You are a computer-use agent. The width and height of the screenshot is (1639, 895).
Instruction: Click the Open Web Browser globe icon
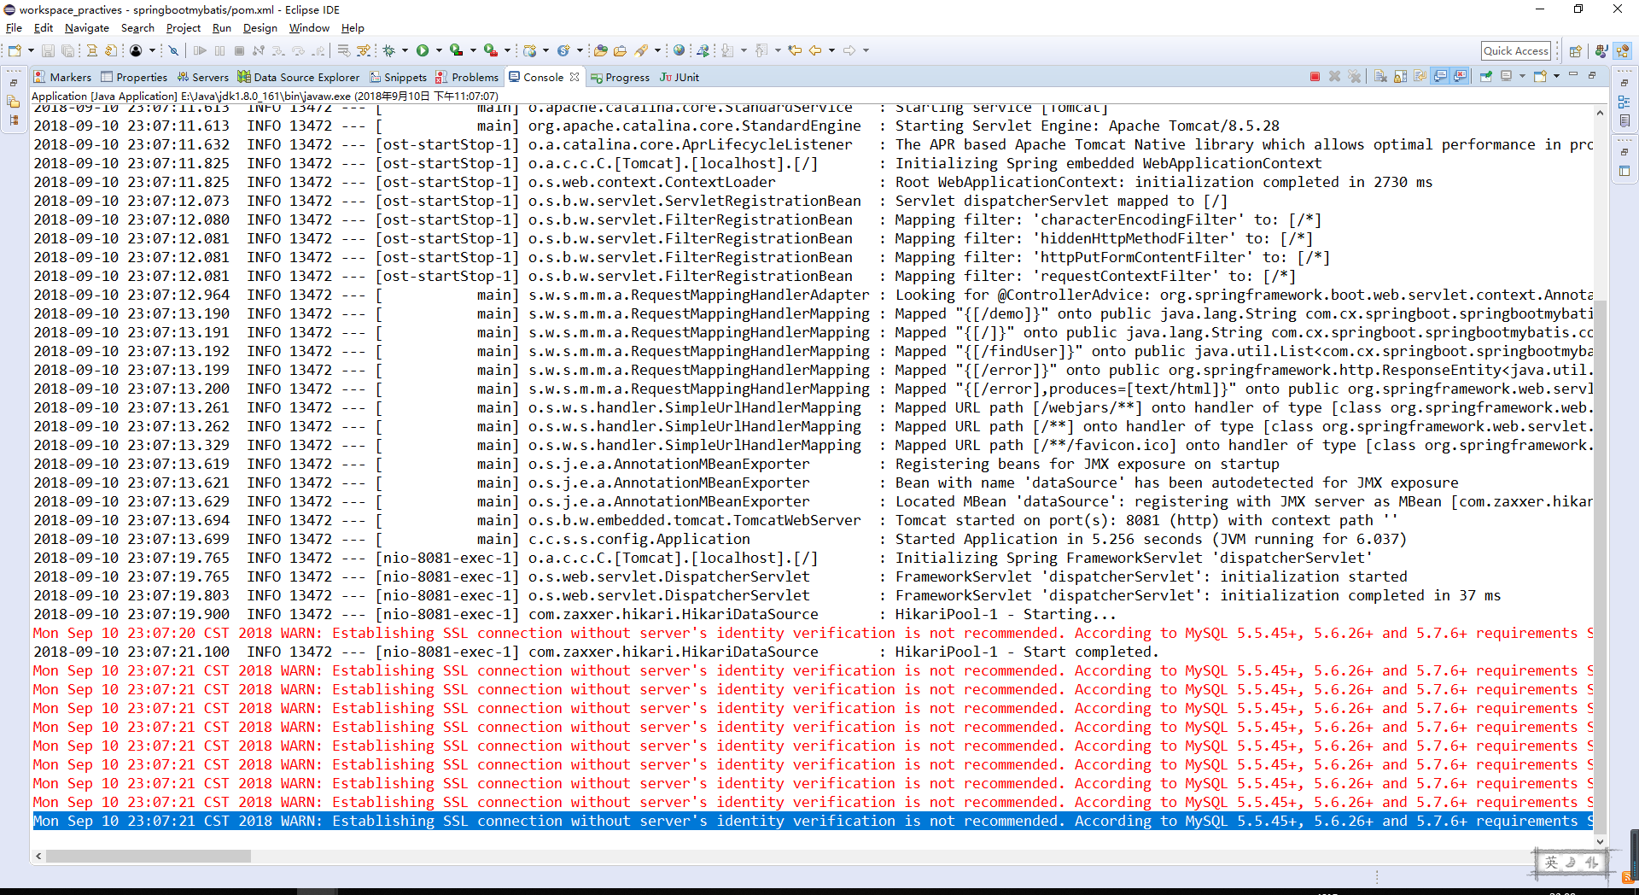pos(680,50)
